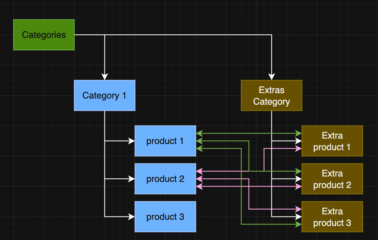This screenshot has height=240, width=378.
Task: Click the product 3 box
Action: click(165, 217)
